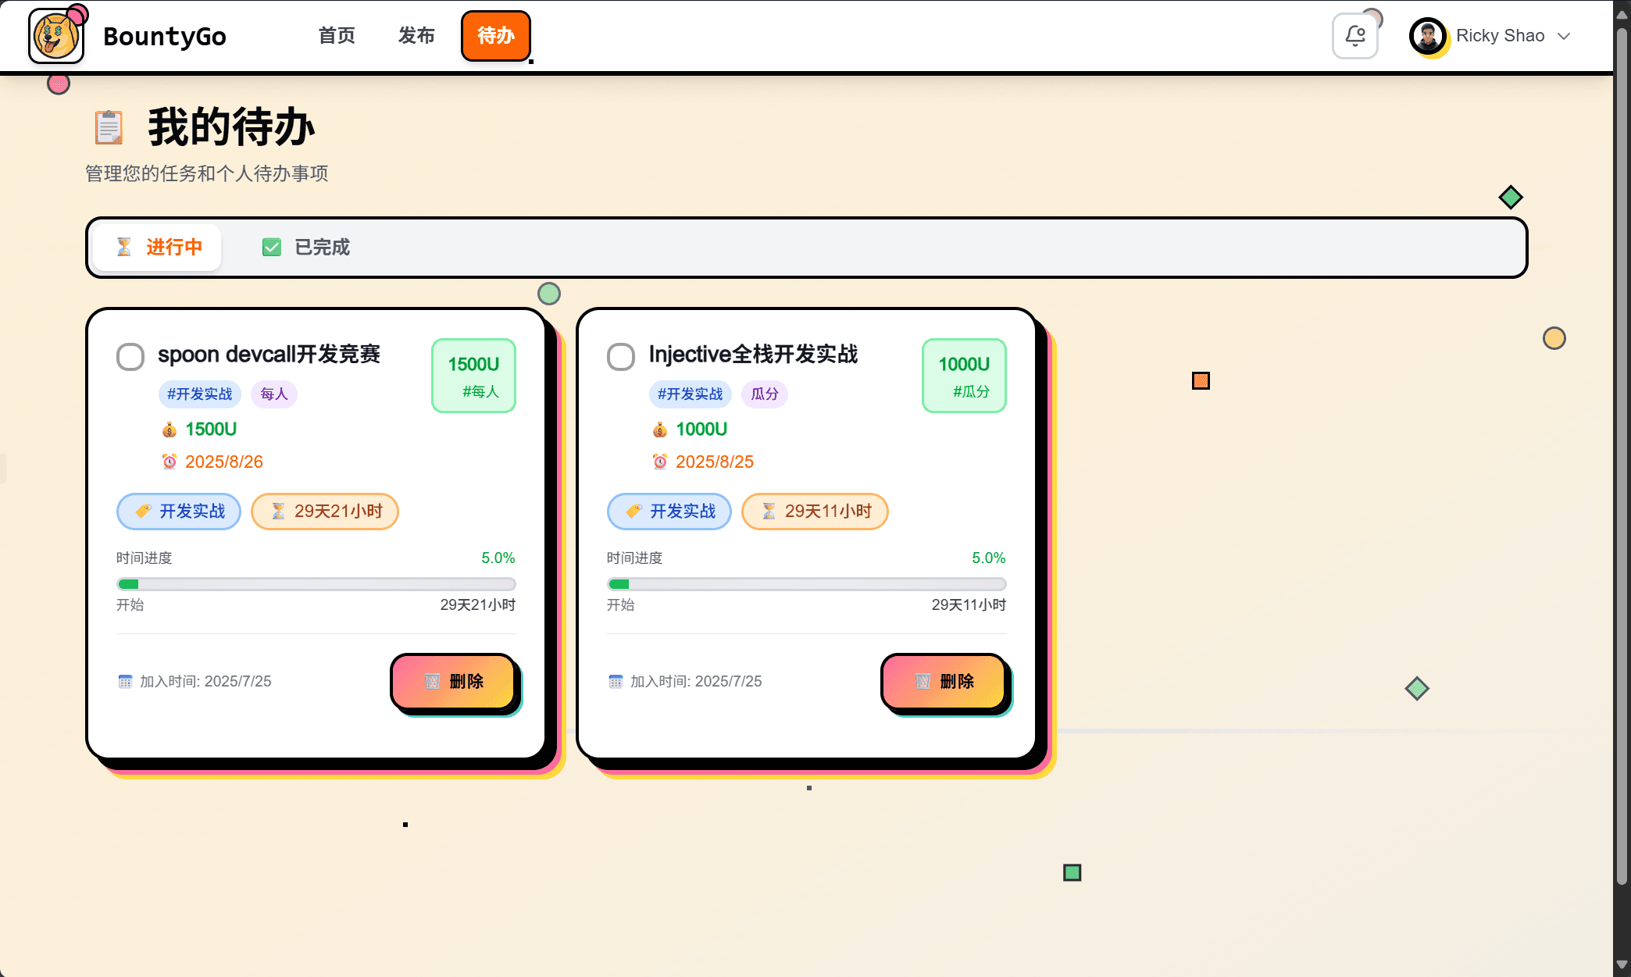Click #开发实战 tag on Injective card
Viewport: 1631px width, 977px height.
point(690,394)
